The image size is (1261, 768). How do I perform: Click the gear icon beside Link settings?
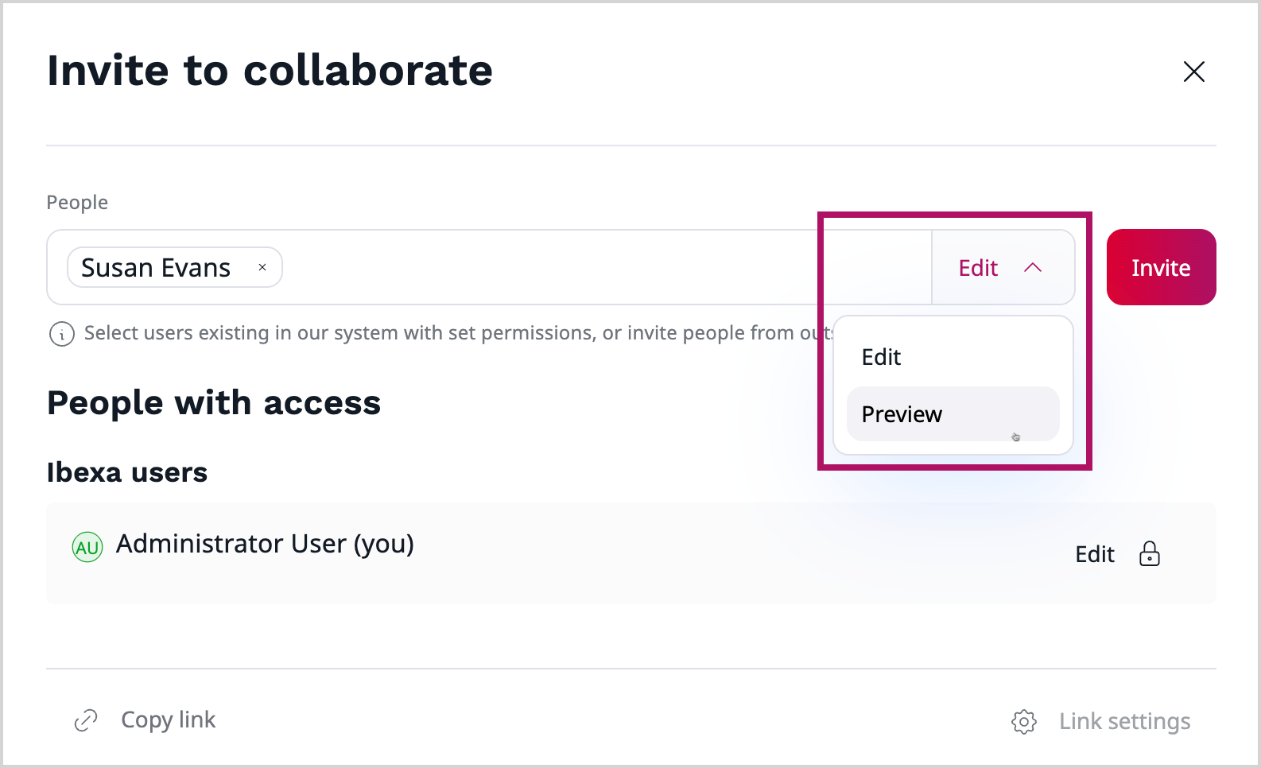(1024, 722)
